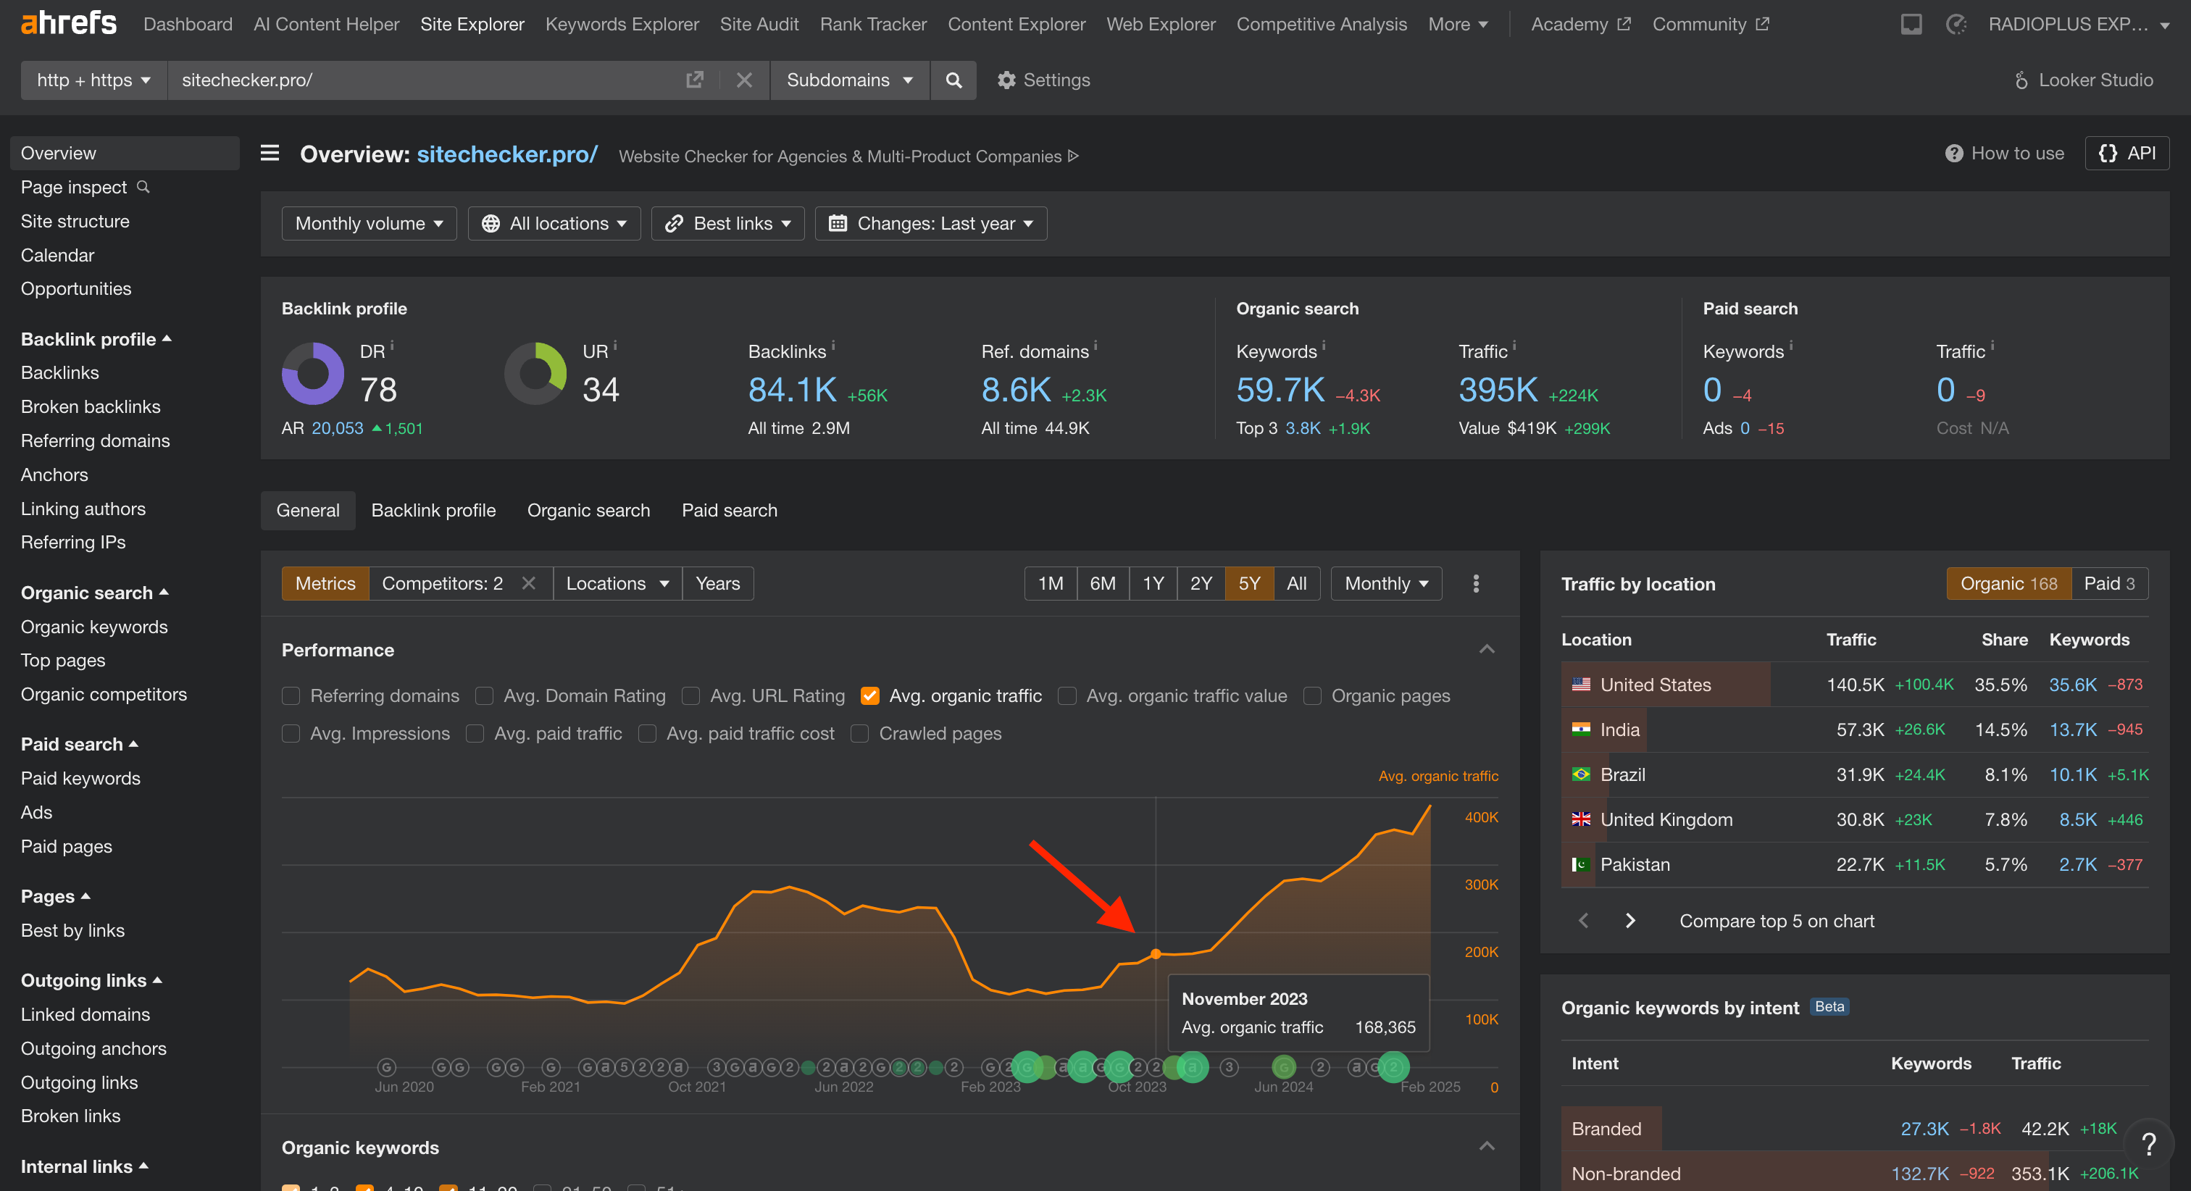Screen dimensions: 2191x1191
Task: Select the 1Y time range
Action: click(1153, 582)
